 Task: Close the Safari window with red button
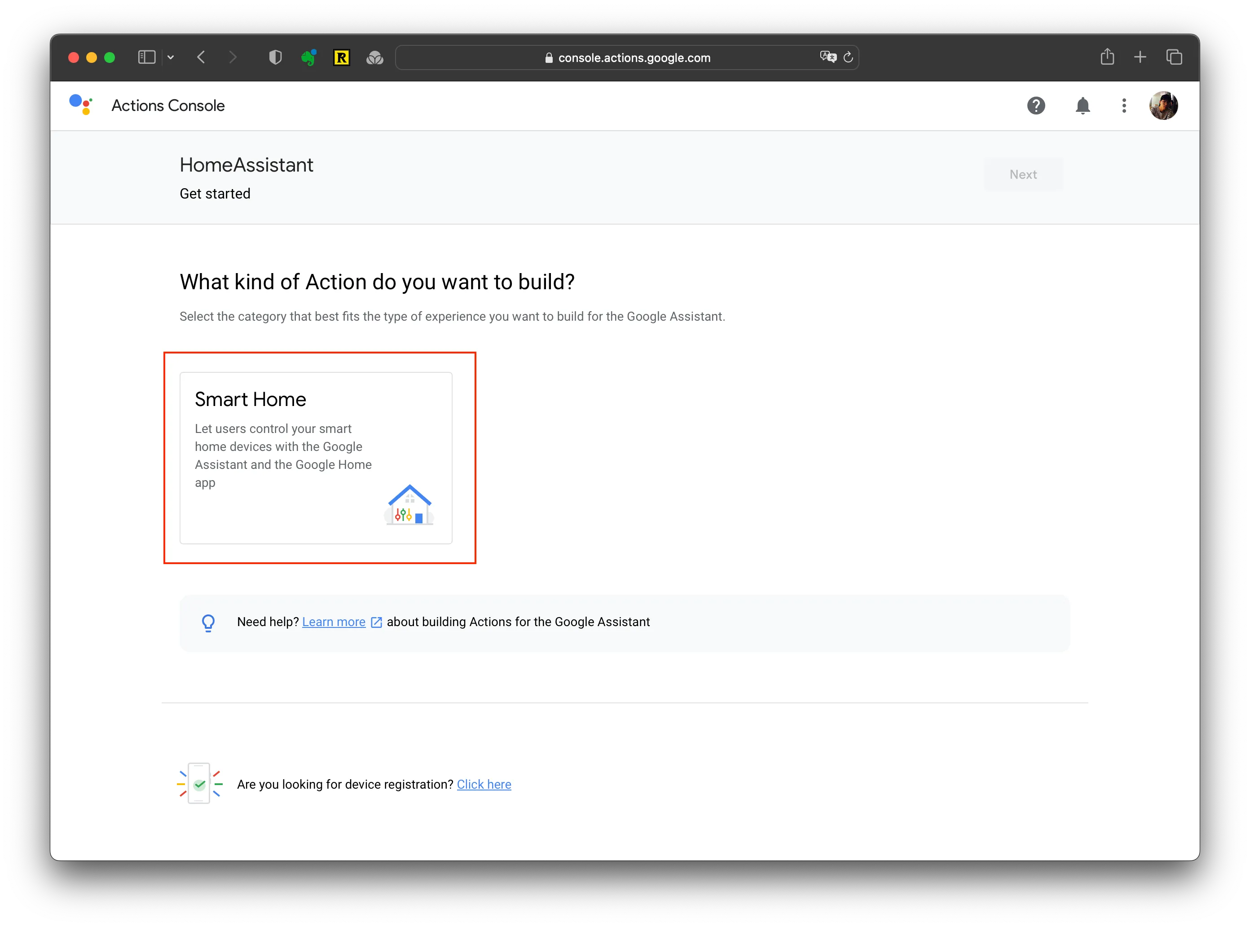74,57
